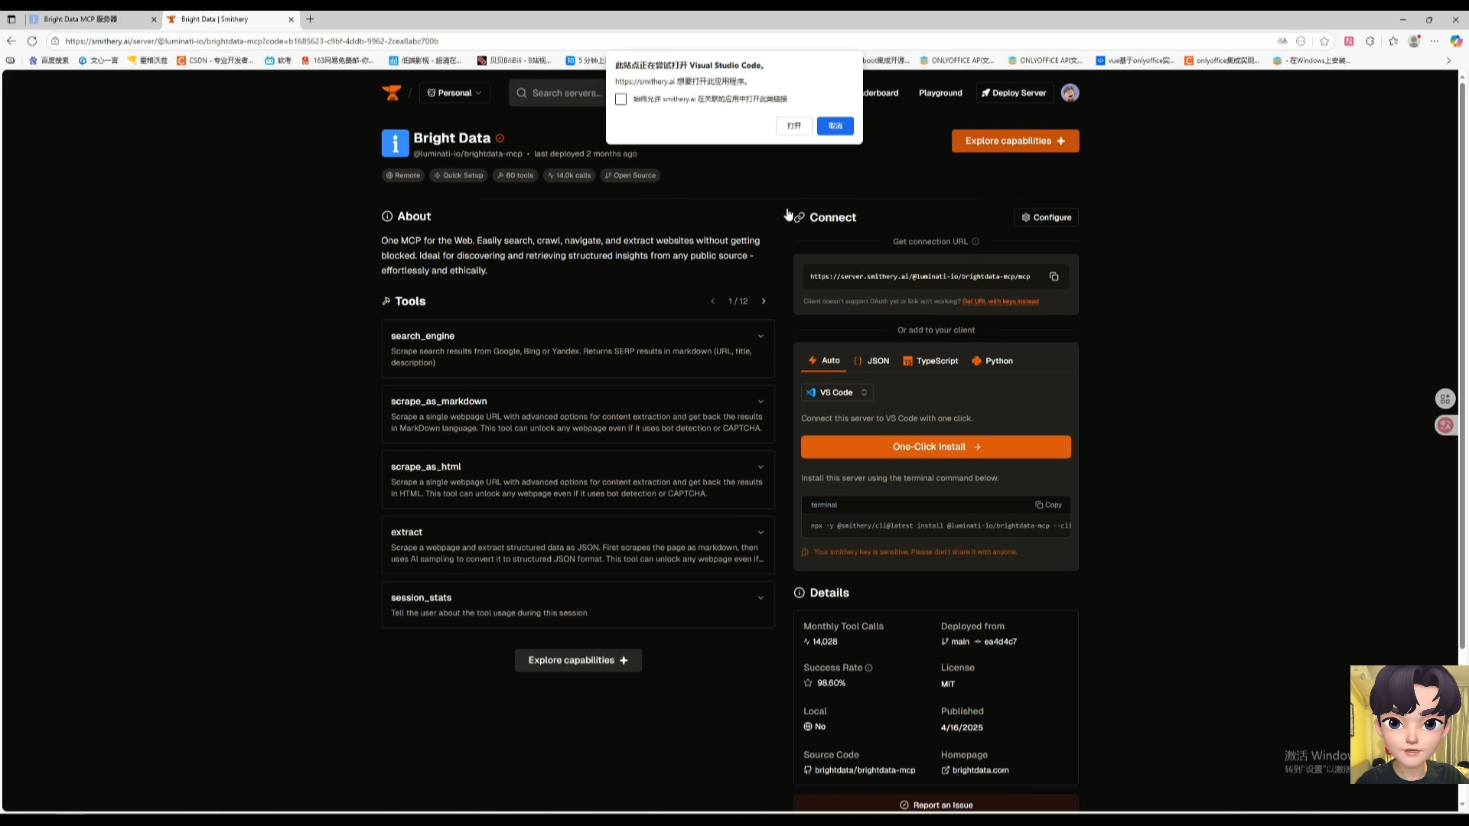Open brightdata.com homepage link
Image resolution: width=1469 pixels, height=826 pixels.
click(975, 770)
